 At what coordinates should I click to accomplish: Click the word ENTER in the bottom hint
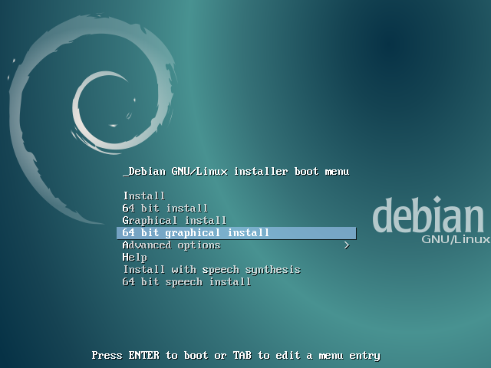point(143,356)
